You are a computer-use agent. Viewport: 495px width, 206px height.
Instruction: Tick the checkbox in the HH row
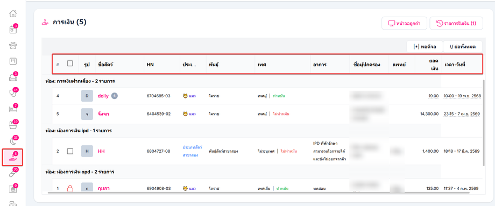pyautogui.click(x=70, y=151)
